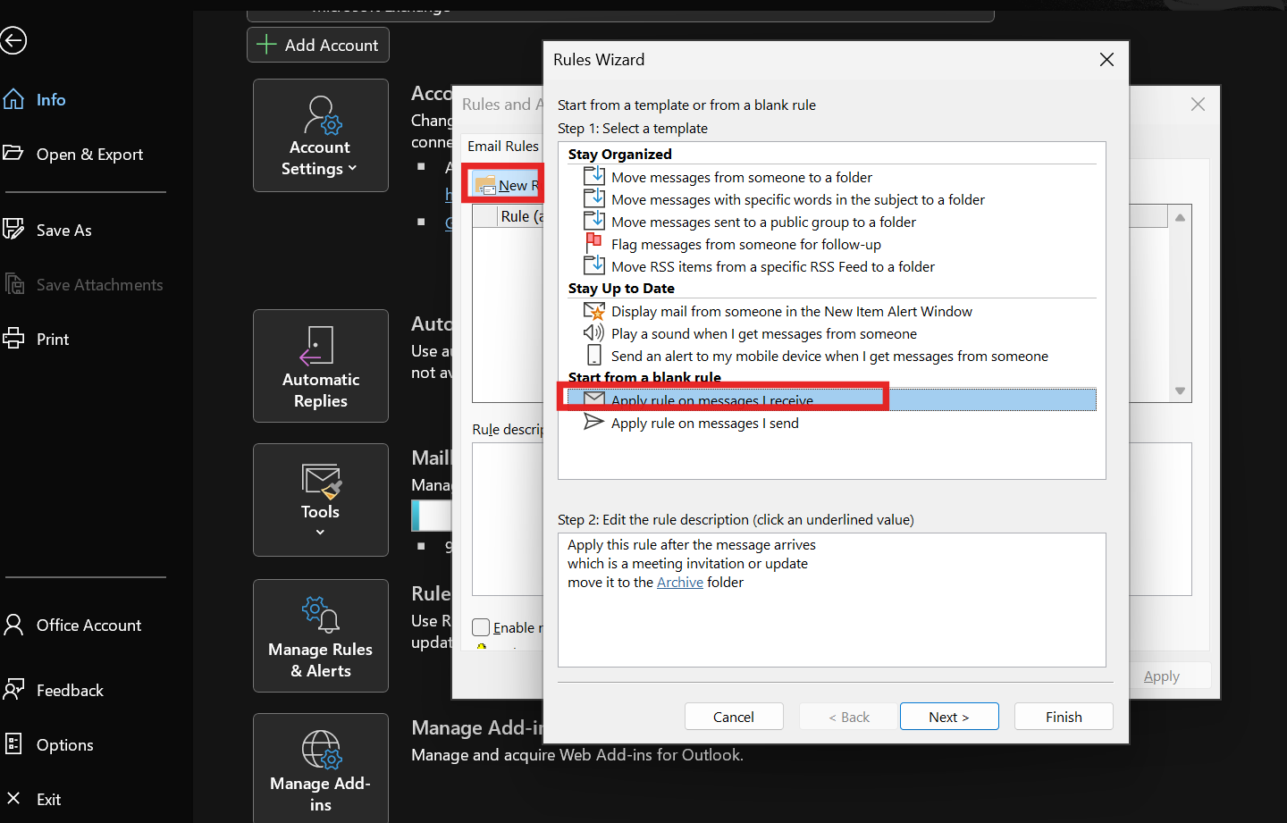Close the Rules Wizard dialog
This screenshot has width=1287, height=823.
1106,60
